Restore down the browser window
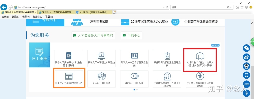 tap(241, 3)
